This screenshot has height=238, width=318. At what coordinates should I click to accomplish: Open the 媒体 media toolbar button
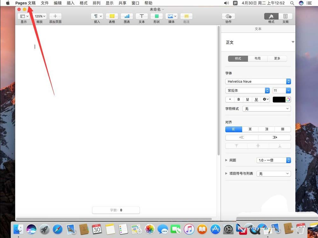[x=171, y=16]
